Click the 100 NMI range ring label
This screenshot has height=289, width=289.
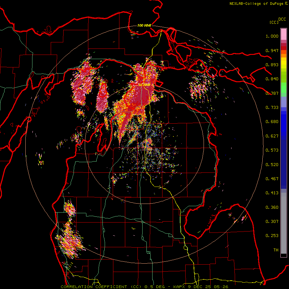[144, 25]
